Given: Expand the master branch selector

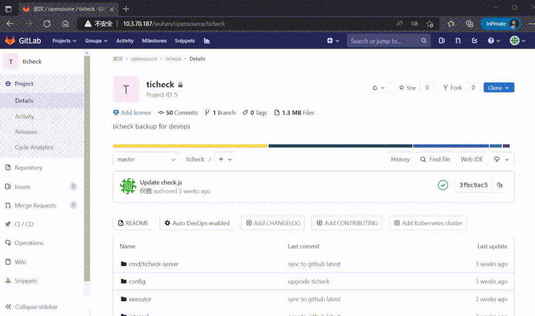Looking at the screenshot, I should click(146, 159).
